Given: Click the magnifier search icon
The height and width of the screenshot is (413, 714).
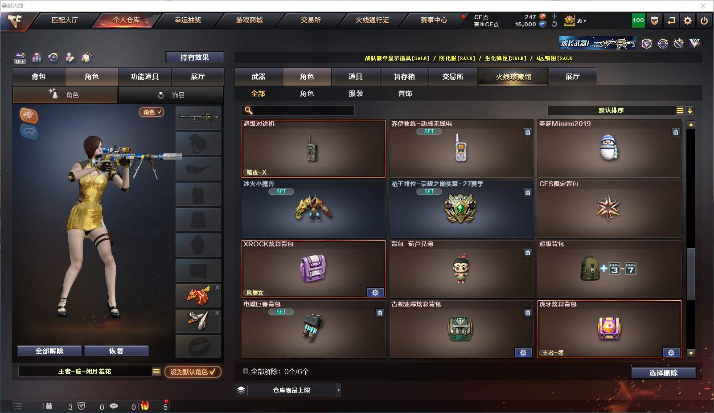Looking at the screenshot, I should (x=249, y=110).
